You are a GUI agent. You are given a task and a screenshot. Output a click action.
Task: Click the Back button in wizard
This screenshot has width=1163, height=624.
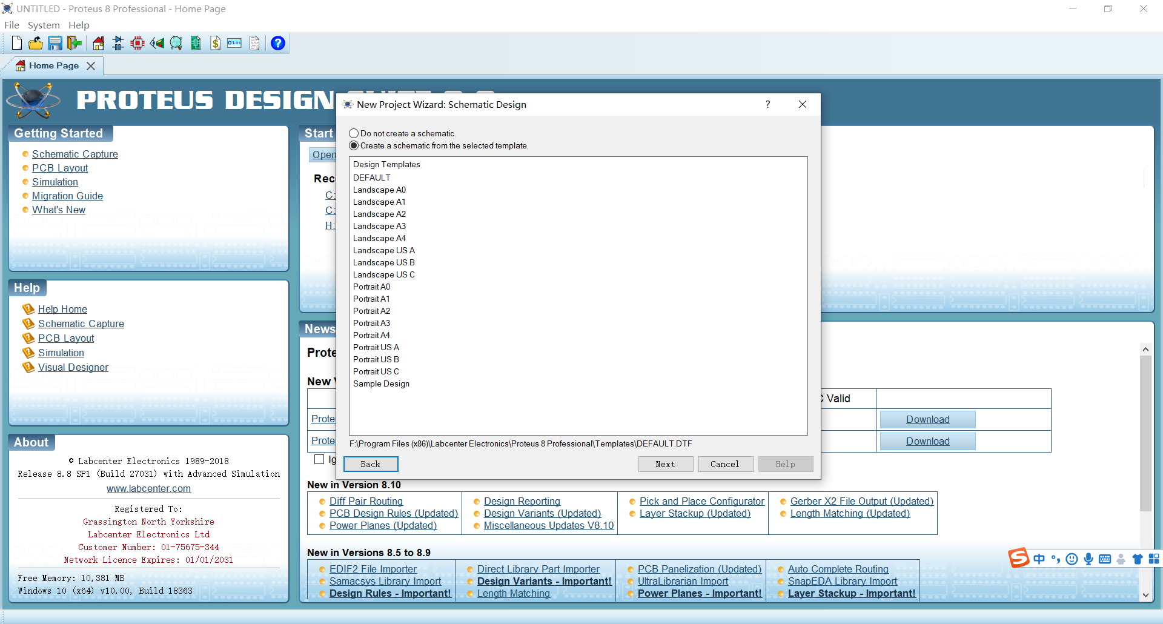pyautogui.click(x=371, y=464)
